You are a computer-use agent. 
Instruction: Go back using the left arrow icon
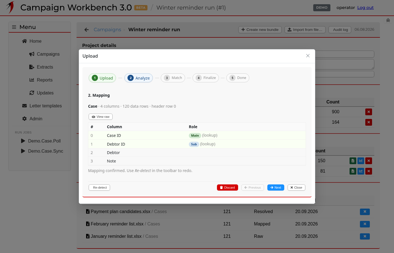coord(86,30)
